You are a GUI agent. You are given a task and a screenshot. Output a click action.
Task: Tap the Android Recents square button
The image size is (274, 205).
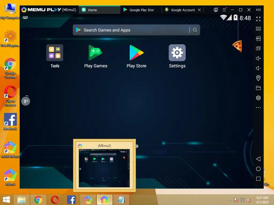tap(258, 179)
